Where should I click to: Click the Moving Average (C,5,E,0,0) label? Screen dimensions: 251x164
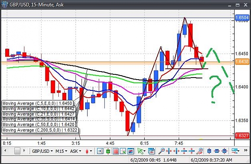pyautogui.click(x=37, y=103)
